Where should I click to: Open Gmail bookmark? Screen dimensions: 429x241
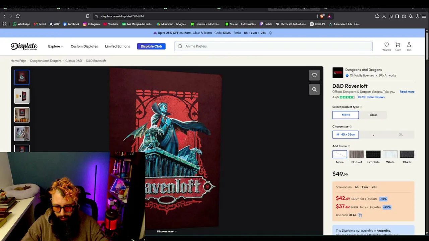pos(40,24)
